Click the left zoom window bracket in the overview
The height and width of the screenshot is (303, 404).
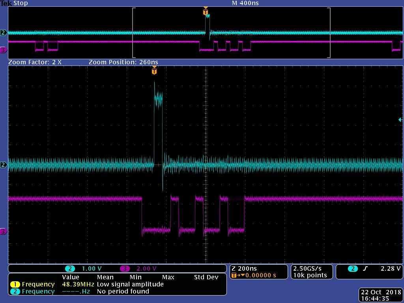133,33
